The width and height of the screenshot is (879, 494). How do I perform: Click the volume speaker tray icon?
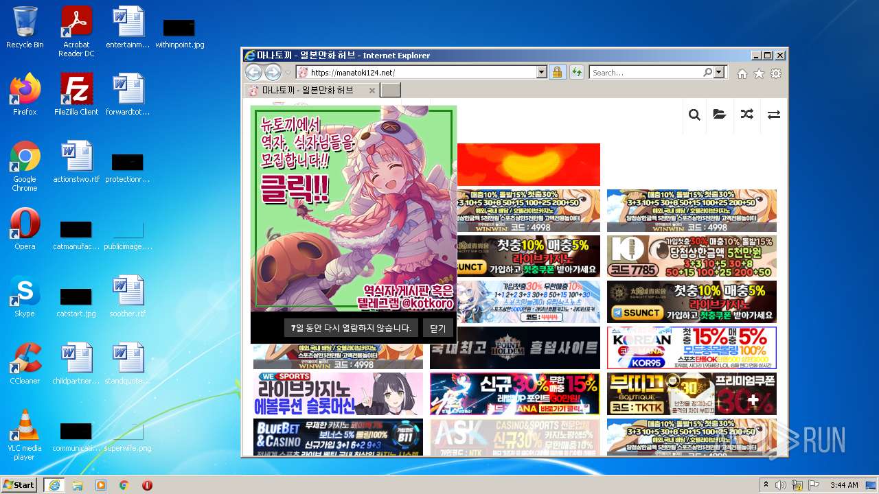point(781,485)
